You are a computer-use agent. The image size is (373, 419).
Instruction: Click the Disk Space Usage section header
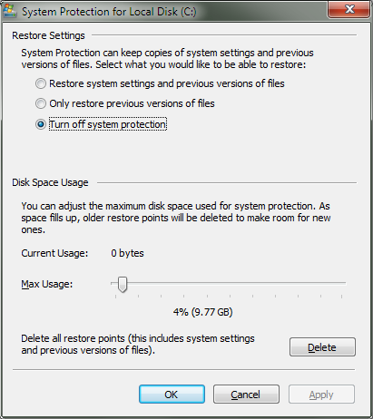[x=50, y=182]
